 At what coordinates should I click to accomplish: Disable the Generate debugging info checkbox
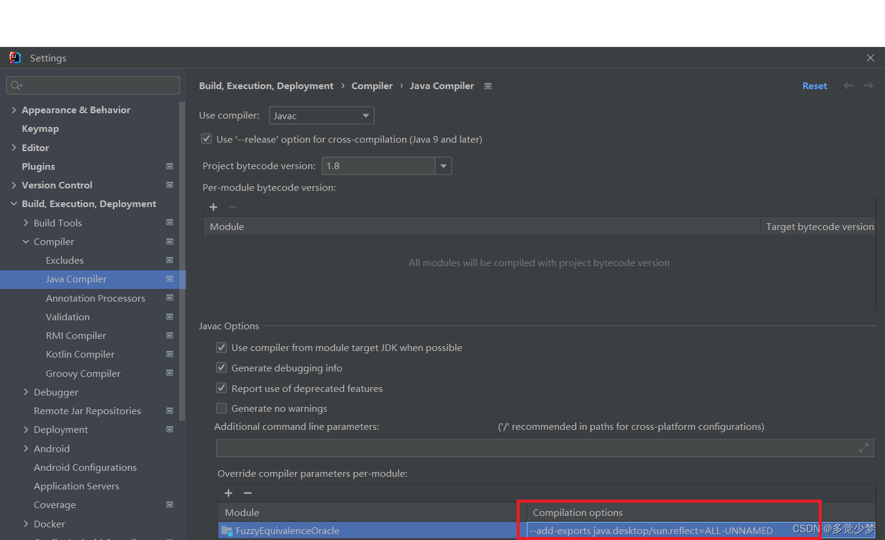tap(221, 367)
